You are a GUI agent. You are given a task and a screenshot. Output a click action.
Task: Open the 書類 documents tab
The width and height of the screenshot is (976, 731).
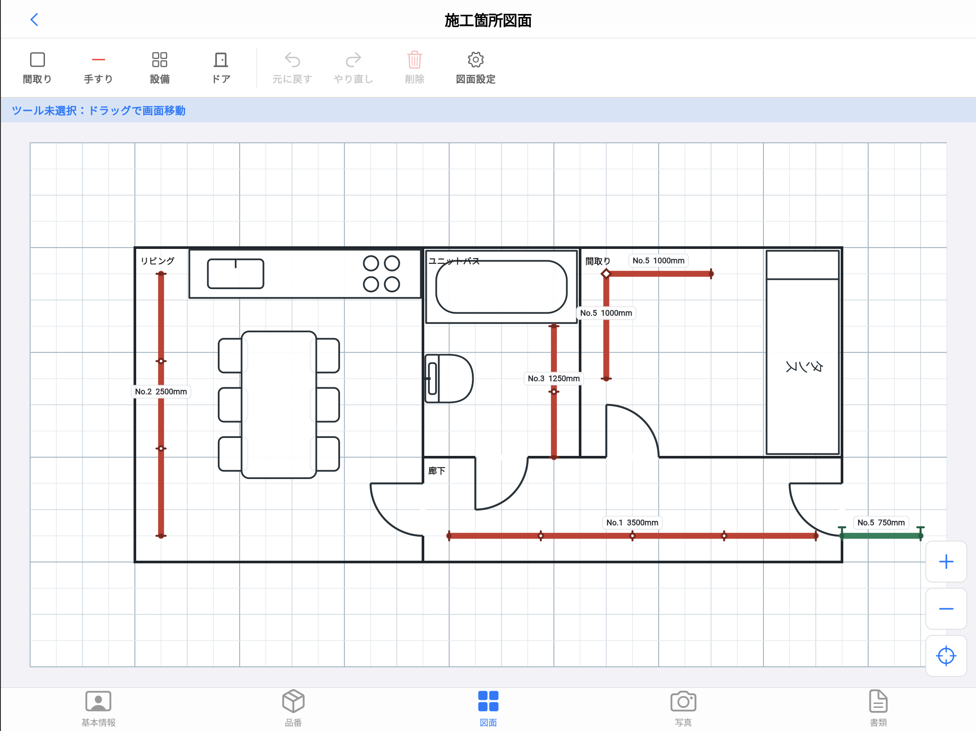point(878,708)
